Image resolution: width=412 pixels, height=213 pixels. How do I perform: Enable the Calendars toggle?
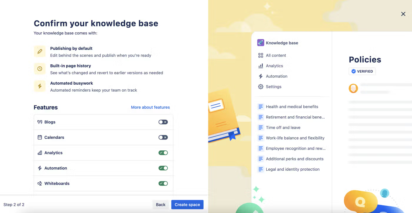163,137
